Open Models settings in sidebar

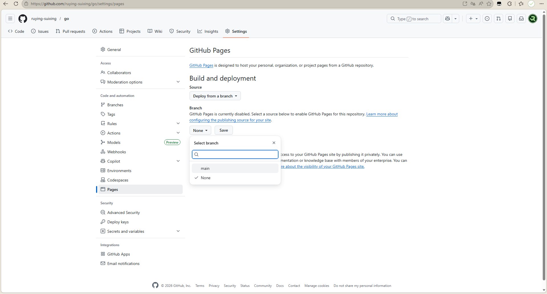click(140, 142)
